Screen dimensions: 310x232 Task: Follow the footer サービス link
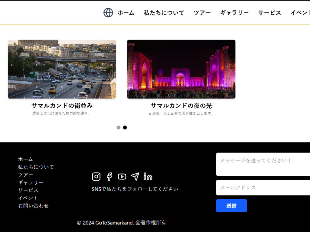pos(28,190)
